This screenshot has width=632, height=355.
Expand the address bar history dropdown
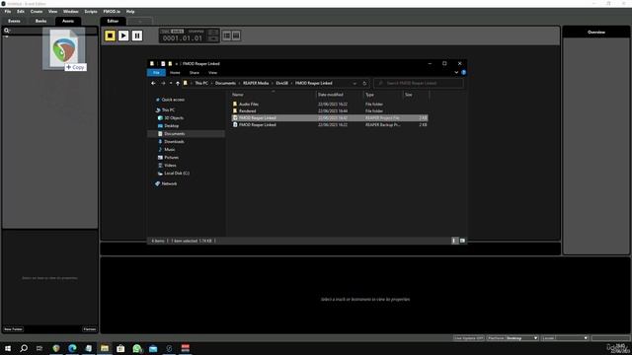click(x=355, y=83)
